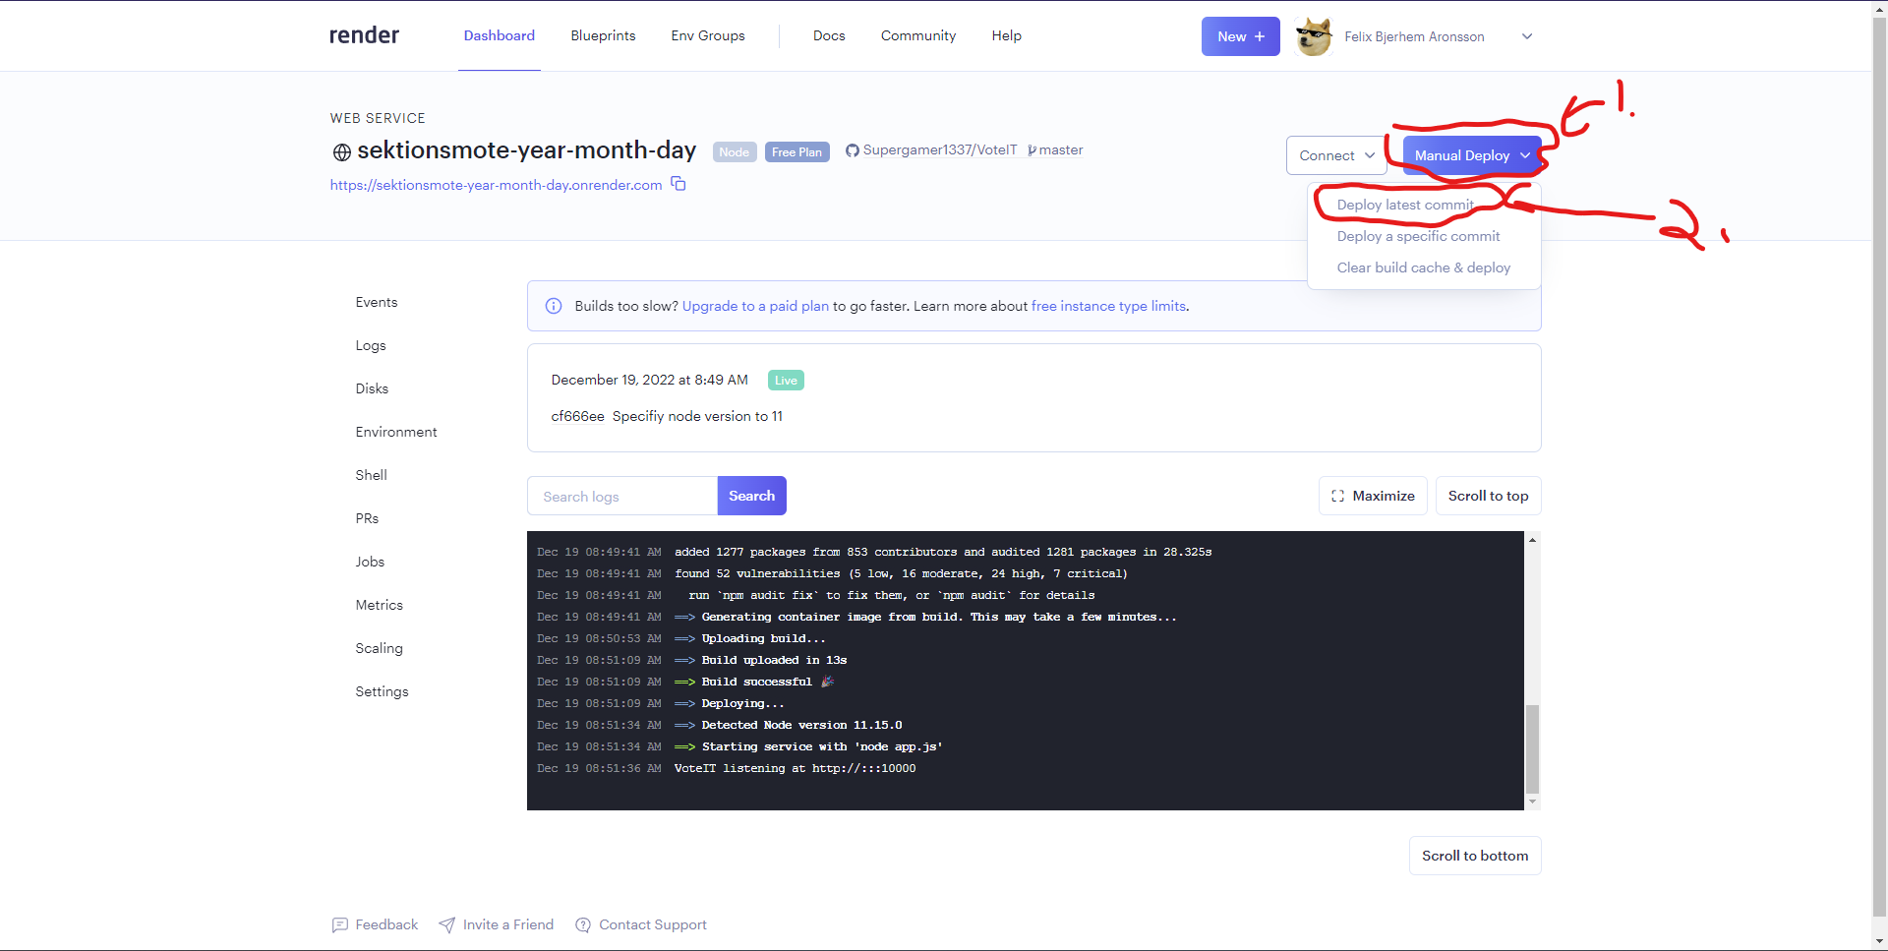
Task: Click log line 'VoteIT listening at http://:::10000'
Action: pos(795,768)
